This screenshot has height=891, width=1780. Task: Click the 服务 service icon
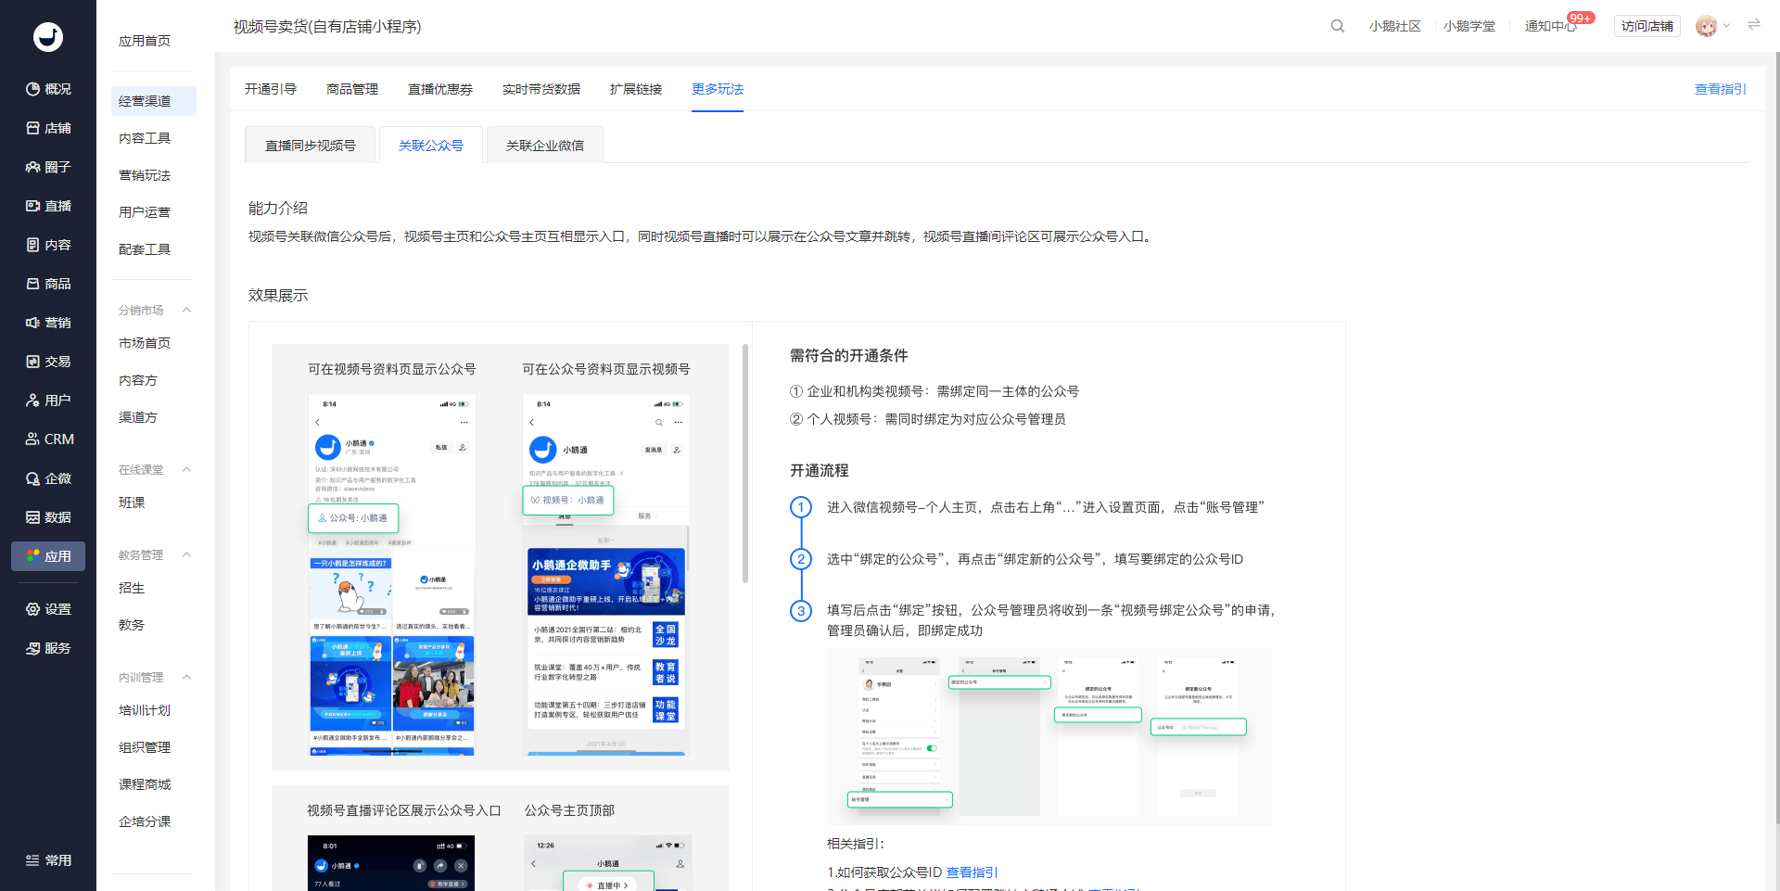[x=33, y=648]
